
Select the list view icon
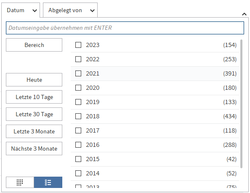click(x=48, y=182)
